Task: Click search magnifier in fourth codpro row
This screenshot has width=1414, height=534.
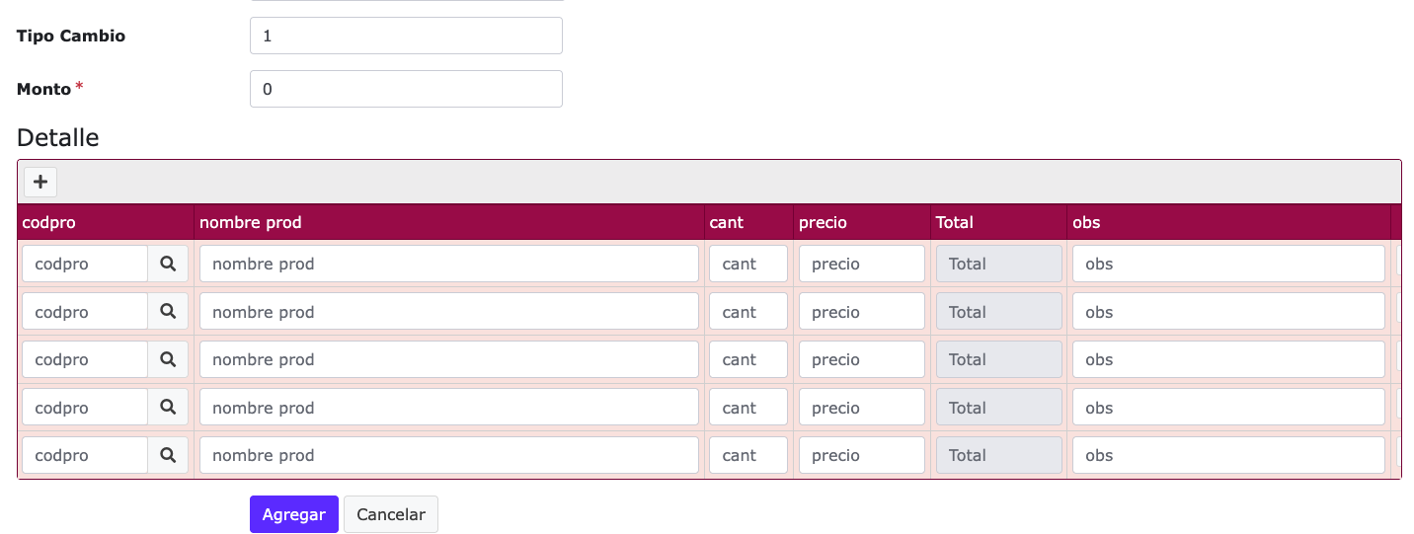Action: pyautogui.click(x=168, y=407)
